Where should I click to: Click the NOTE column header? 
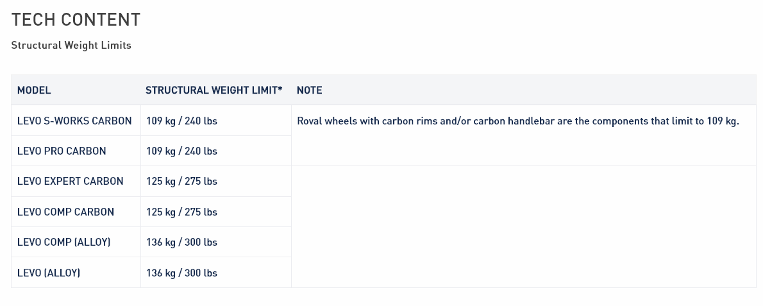309,90
